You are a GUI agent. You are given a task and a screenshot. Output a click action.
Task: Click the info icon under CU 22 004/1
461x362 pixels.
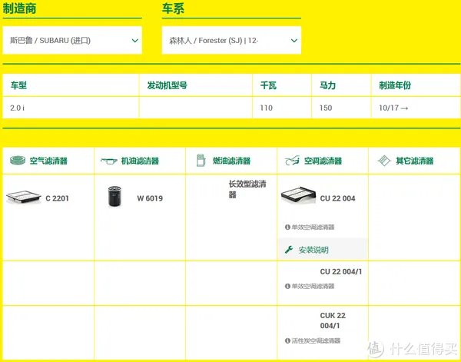point(287,286)
